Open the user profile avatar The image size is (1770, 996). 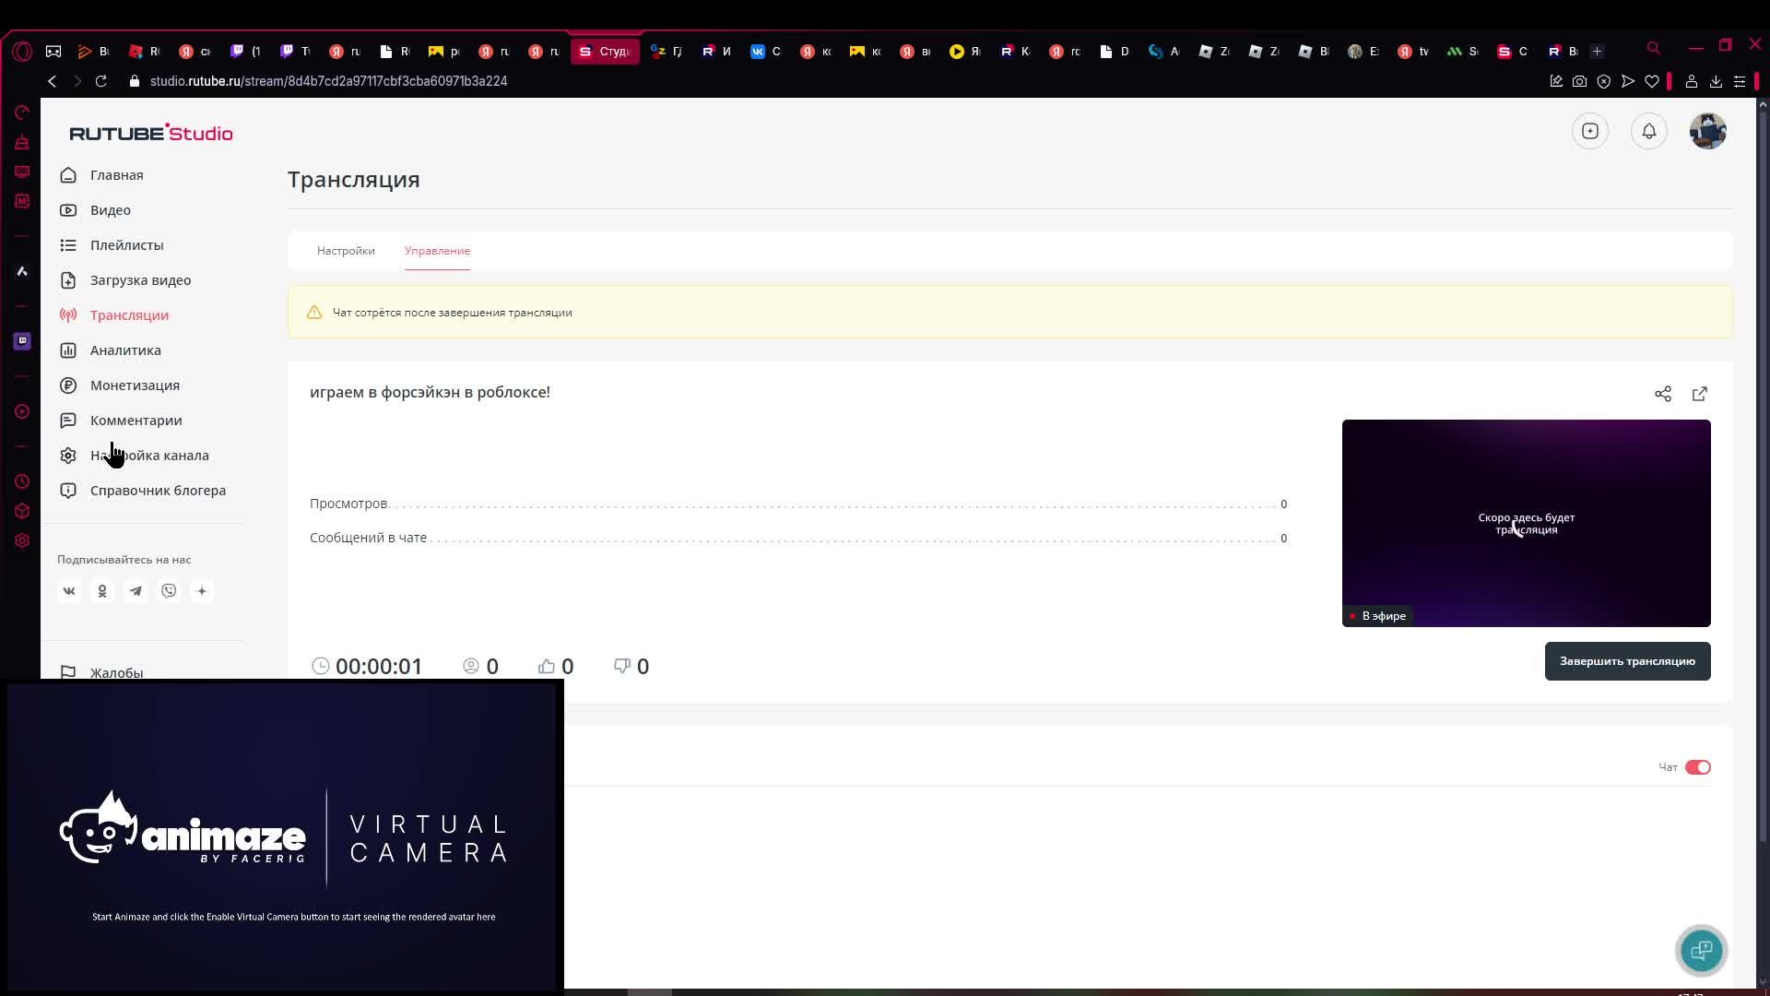click(1707, 131)
